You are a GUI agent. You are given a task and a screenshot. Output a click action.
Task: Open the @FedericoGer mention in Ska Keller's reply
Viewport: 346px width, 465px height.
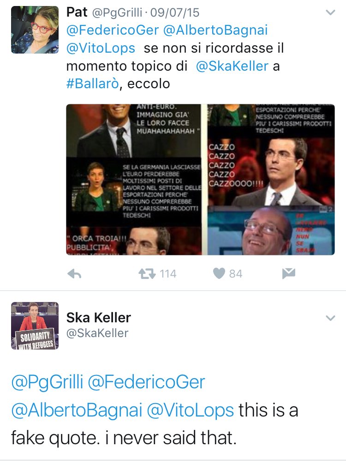(x=146, y=382)
